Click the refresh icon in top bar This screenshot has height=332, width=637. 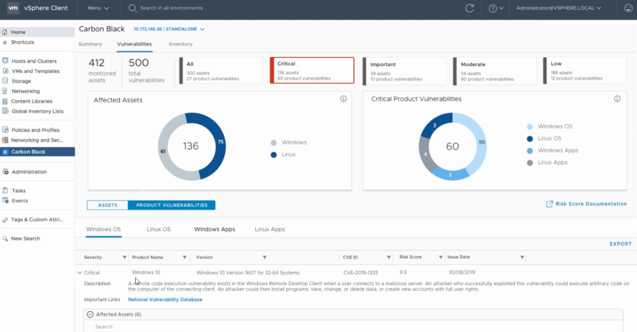pyautogui.click(x=470, y=8)
